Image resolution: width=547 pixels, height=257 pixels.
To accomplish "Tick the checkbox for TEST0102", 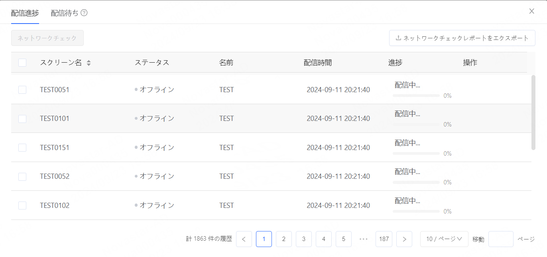I will [x=22, y=206].
